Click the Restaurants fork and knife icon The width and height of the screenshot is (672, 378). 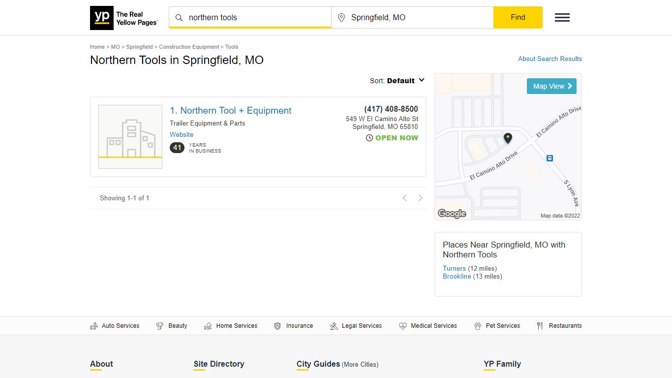540,326
